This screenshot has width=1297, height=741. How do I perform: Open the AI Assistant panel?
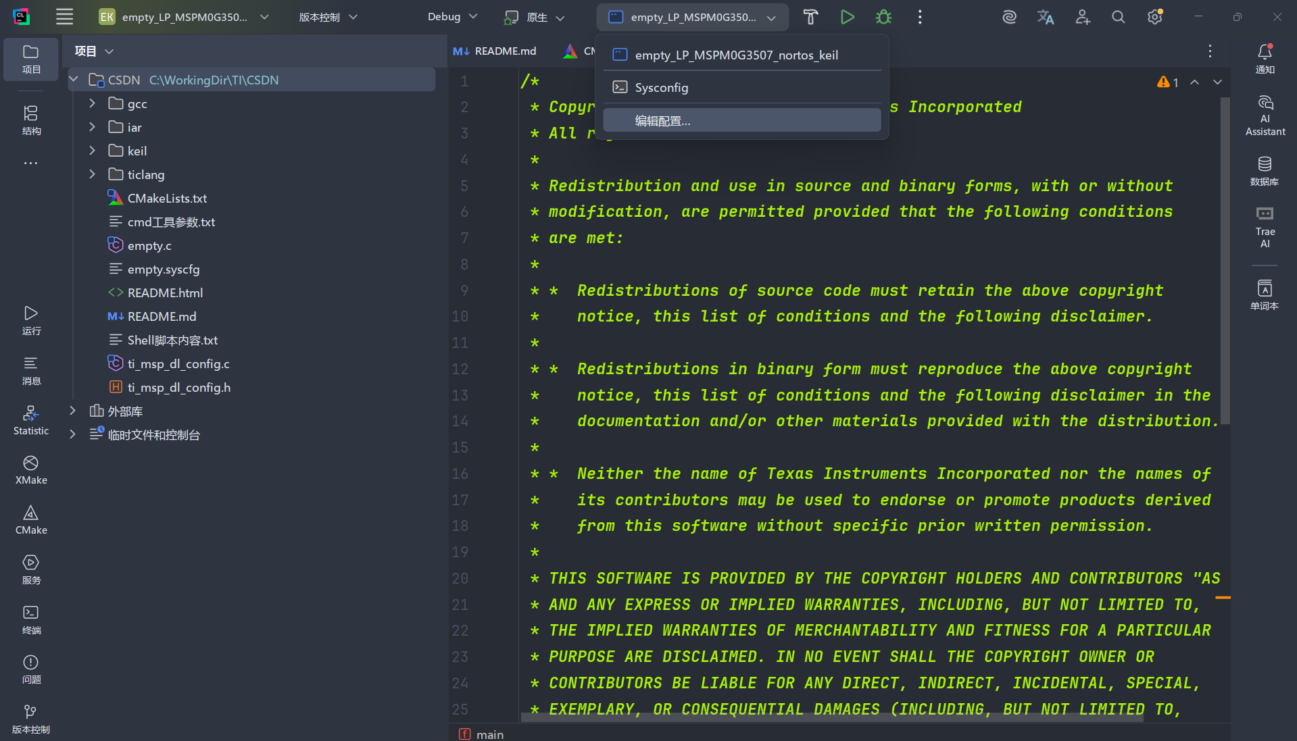pyautogui.click(x=1265, y=115)
